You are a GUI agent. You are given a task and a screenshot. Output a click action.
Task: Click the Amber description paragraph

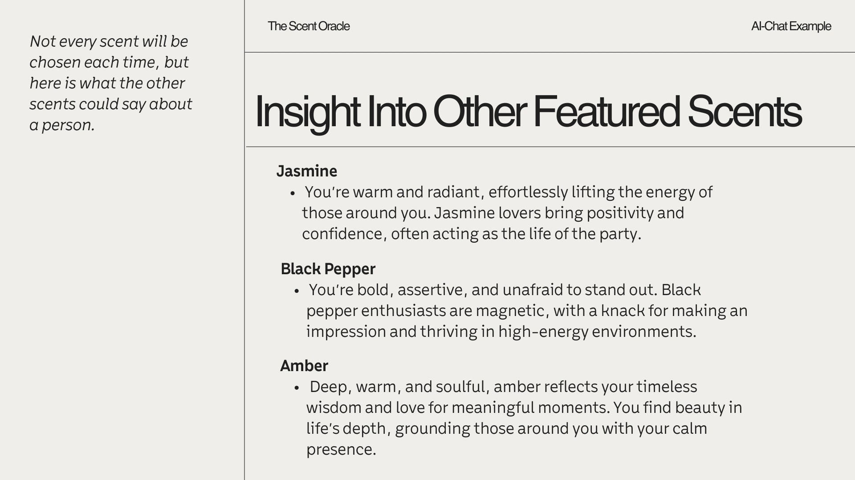point(524,418)
